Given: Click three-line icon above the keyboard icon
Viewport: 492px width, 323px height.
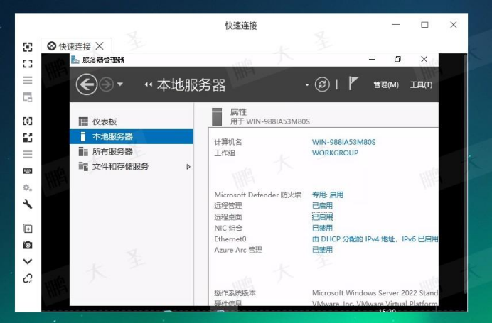Looking at the screenshot, I should pyautogui.click(x=28, y=154).
